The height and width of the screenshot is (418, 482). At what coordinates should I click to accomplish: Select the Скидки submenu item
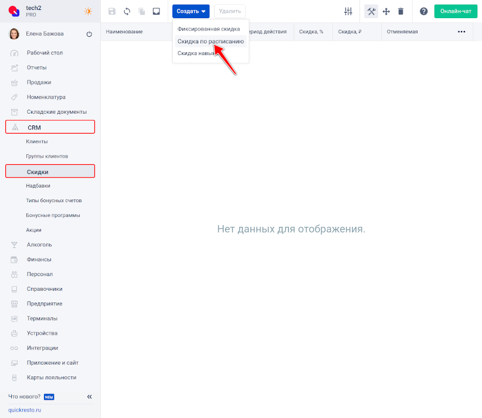[x=50, y=171]
